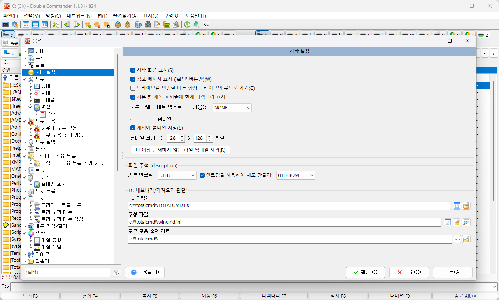Screen dimensions: 499x300
Task: Decrease thumbnail height with down arrow
Action: pyautogui.click(x=209, y=140)
